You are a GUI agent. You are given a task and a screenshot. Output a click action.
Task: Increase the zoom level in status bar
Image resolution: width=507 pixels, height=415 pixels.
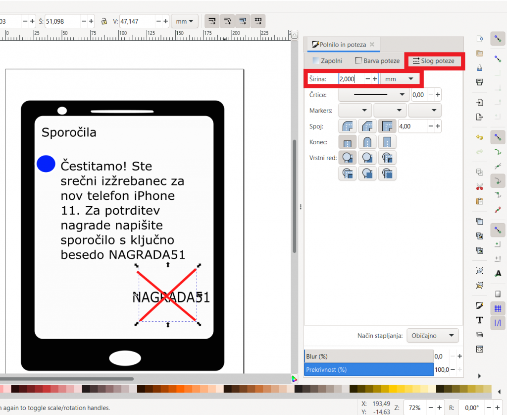pyautogui.click(x=440, y=408)
